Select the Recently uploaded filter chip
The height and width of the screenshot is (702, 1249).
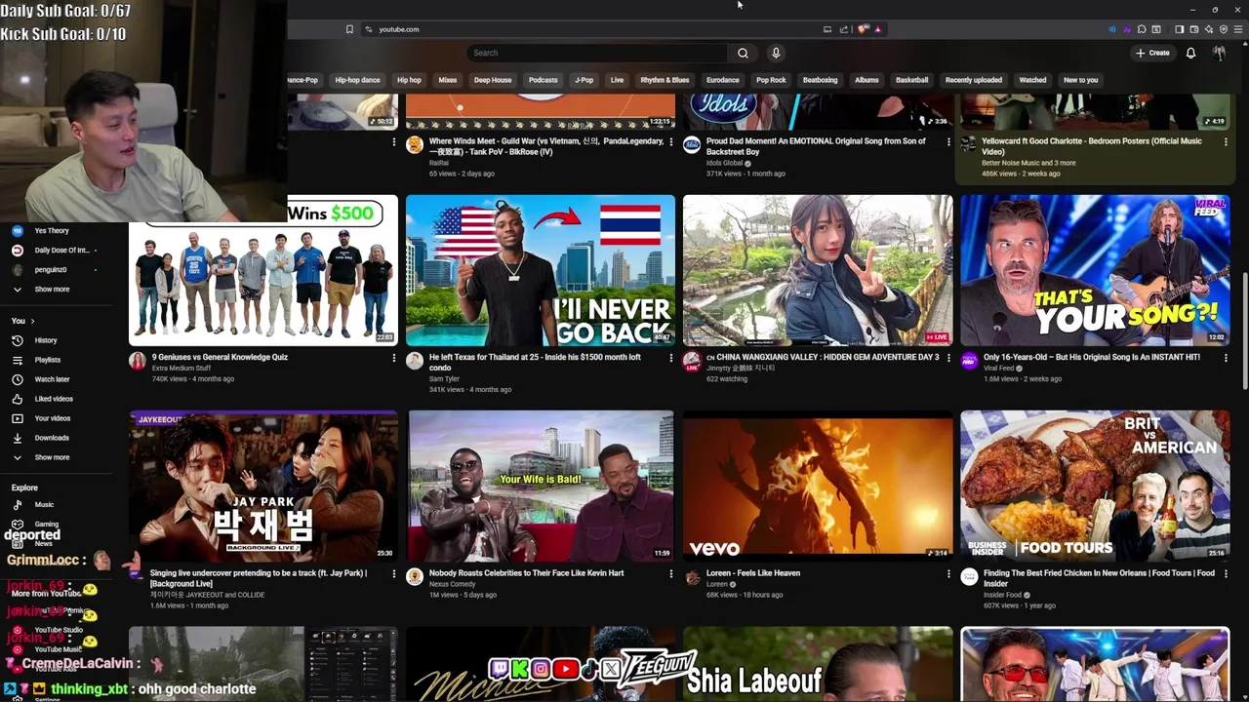click(x=974, y=80)
